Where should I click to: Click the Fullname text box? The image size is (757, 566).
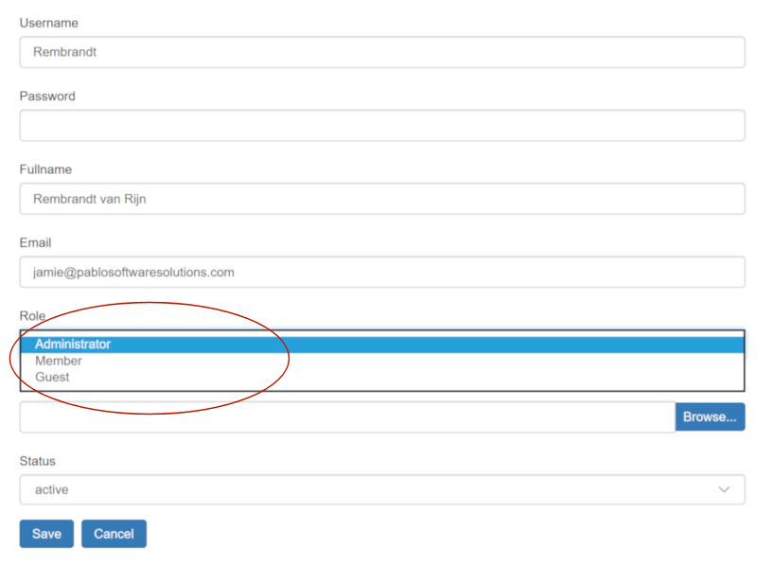[x=381, y=199]
